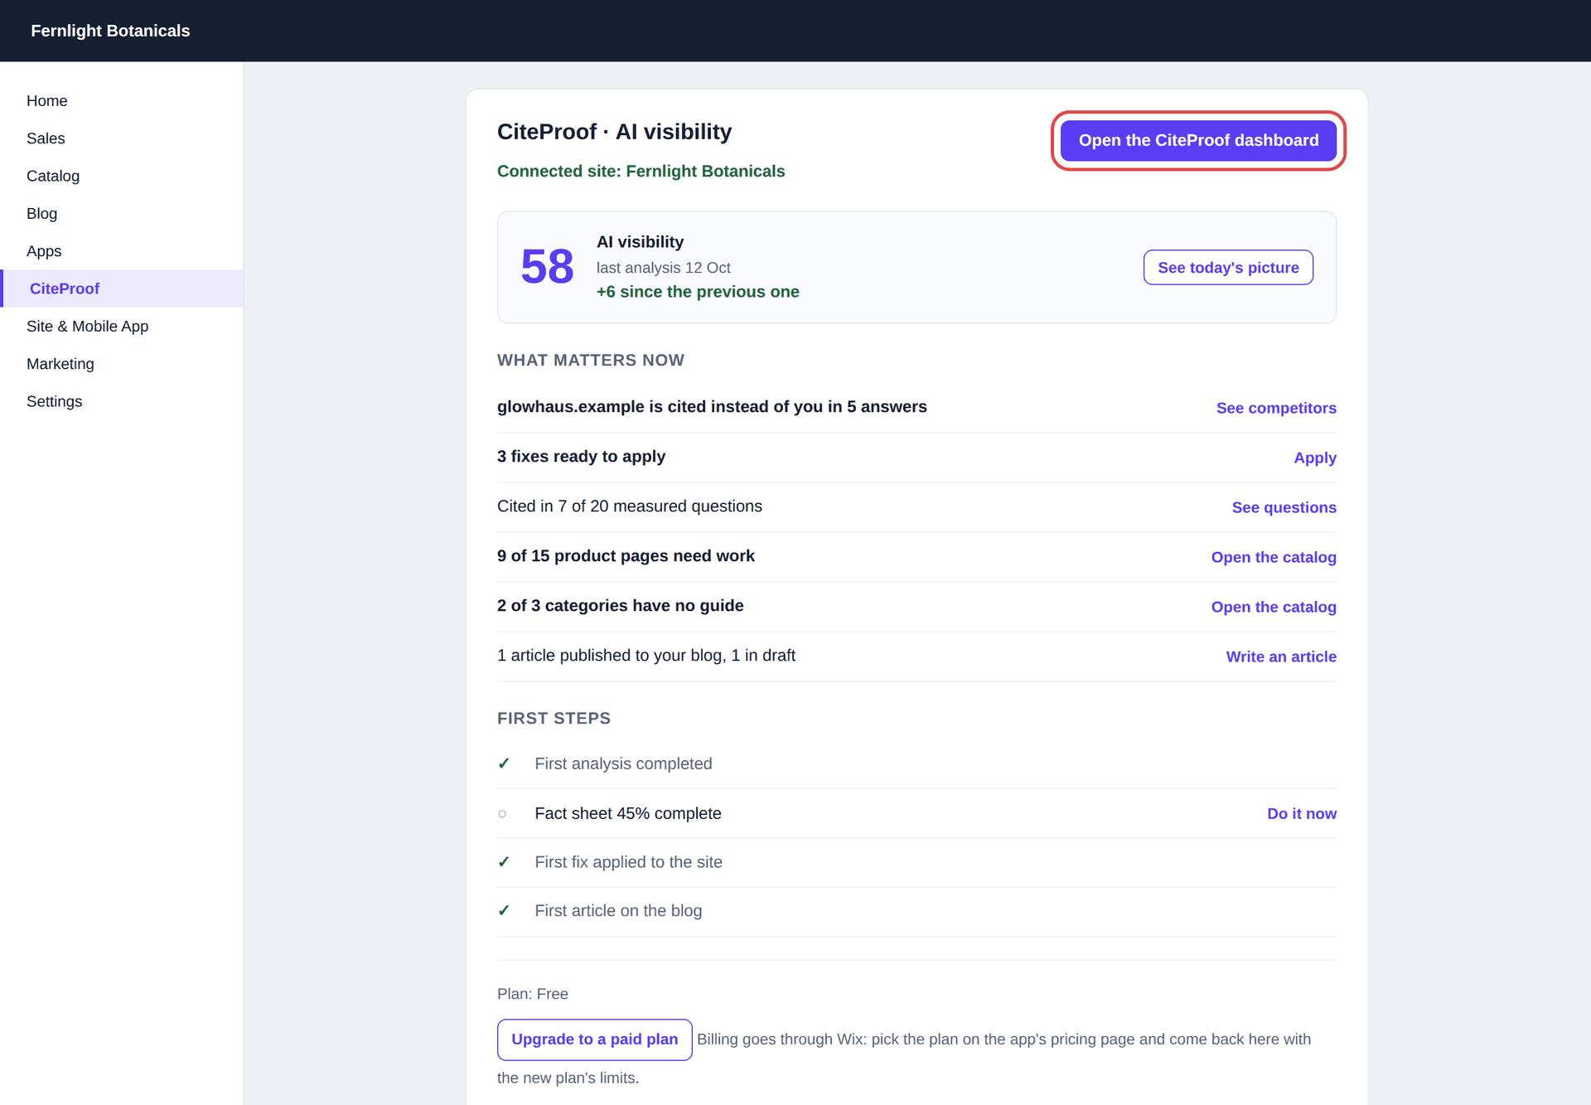Click Do it now for fact sheet
The image size is (1591, 1105).
pyautogui.click(x=1302, y=813)
